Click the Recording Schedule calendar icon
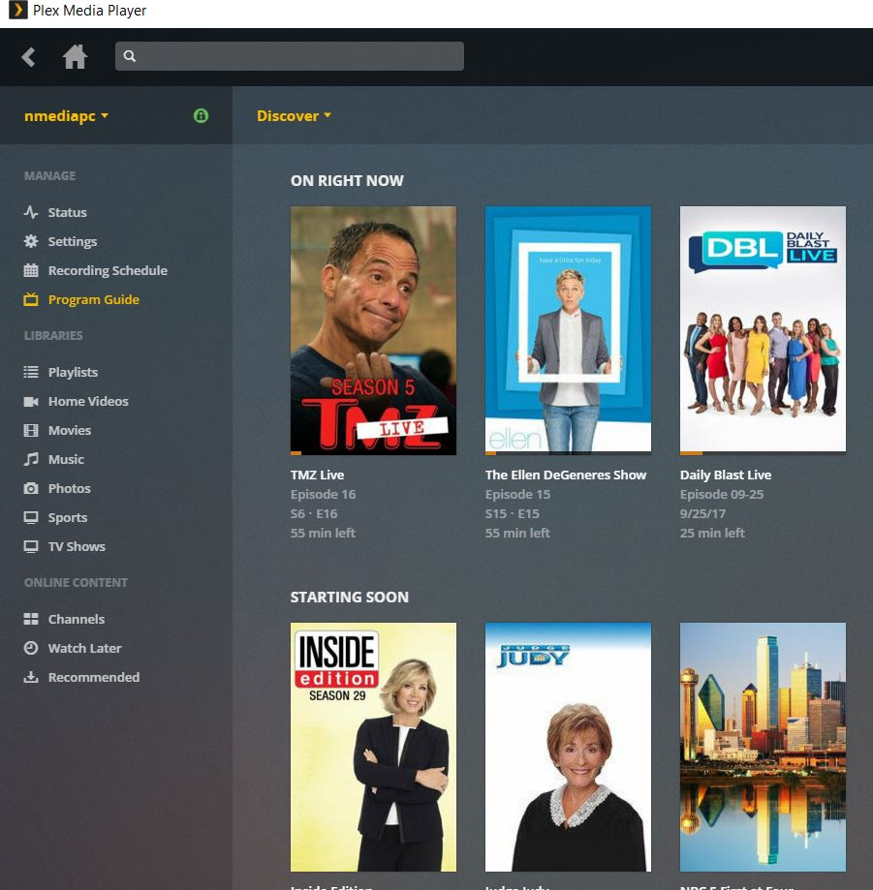This screenshot has height=890, width=873. point(31,270)
